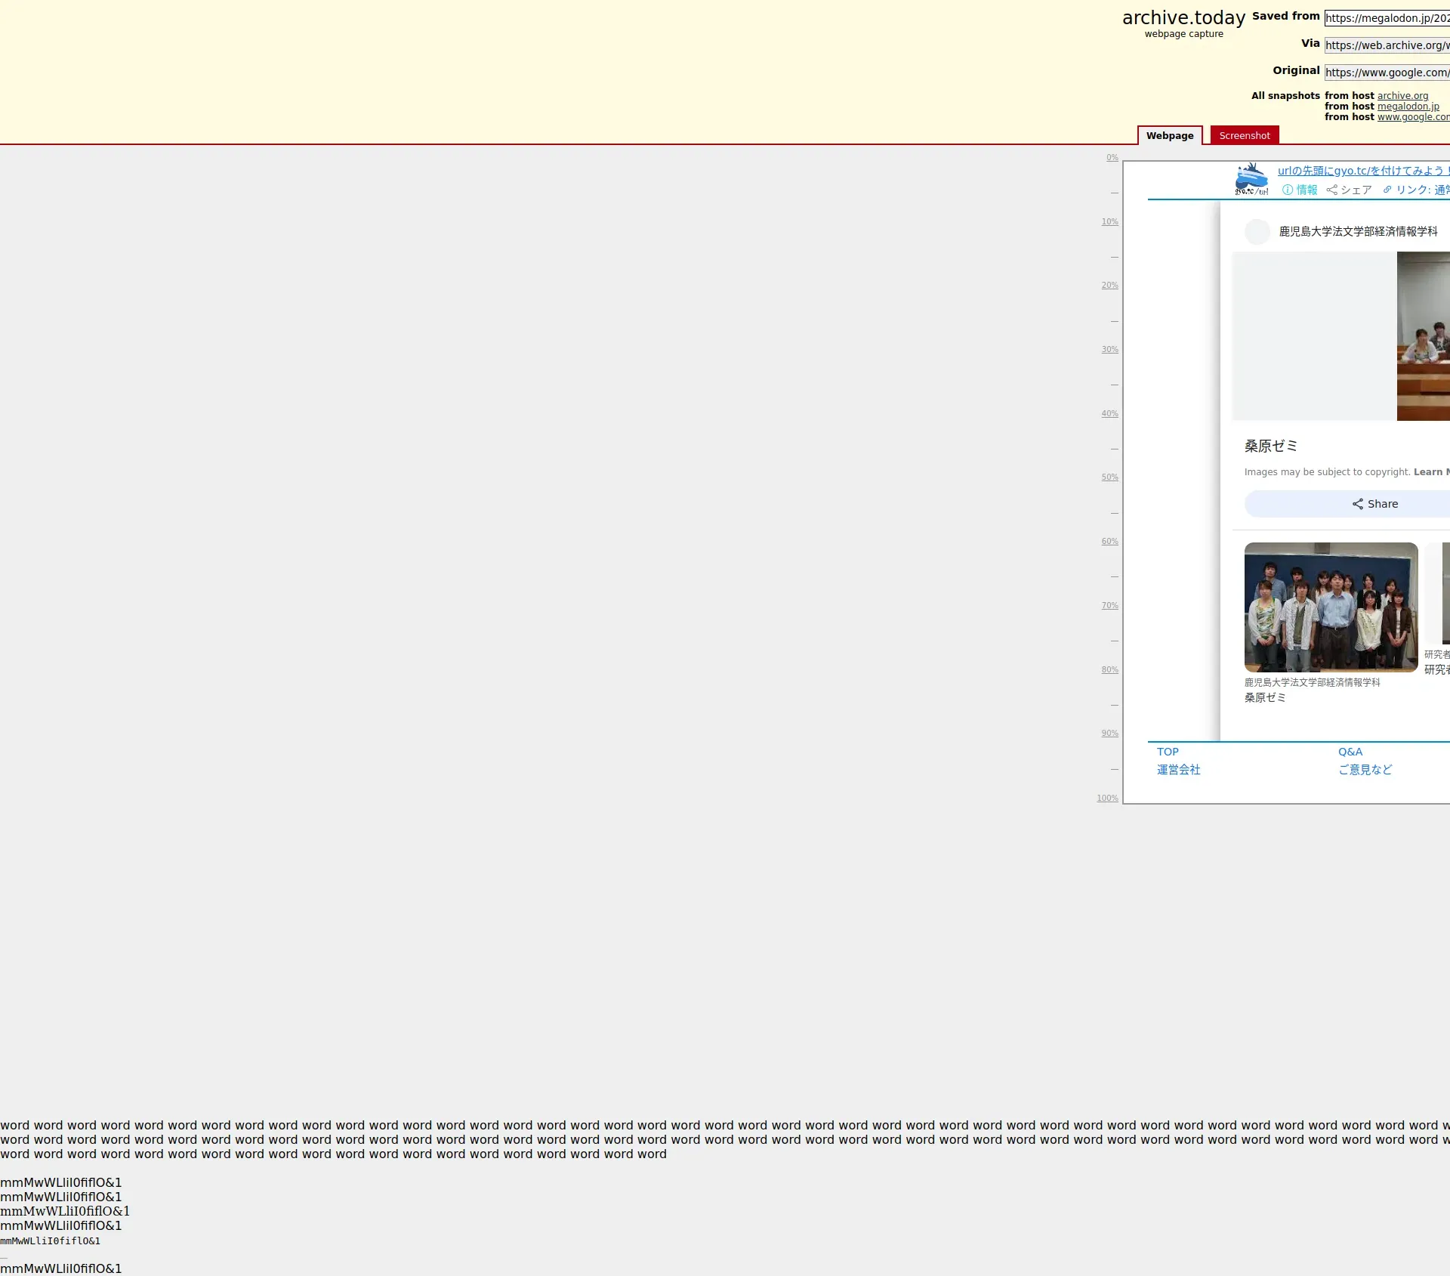Jump to the 50% scroll marker

[1109, 477]
